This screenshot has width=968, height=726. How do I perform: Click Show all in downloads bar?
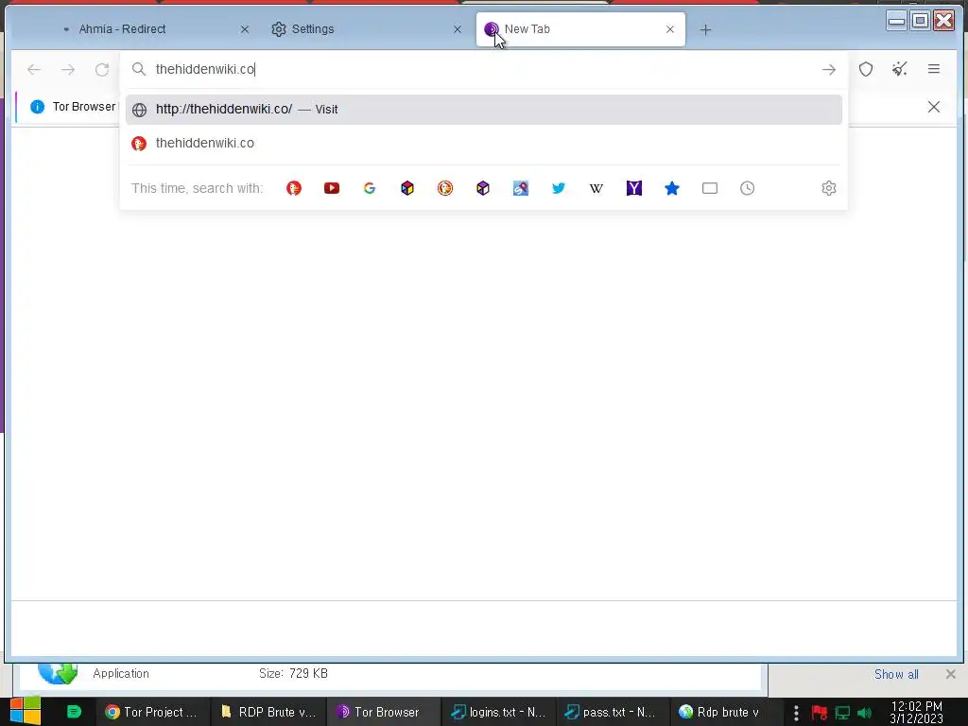click(x=896, y=674)
